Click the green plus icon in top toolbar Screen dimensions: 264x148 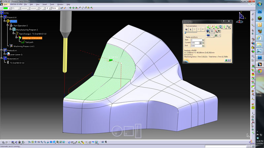point(70,8)
